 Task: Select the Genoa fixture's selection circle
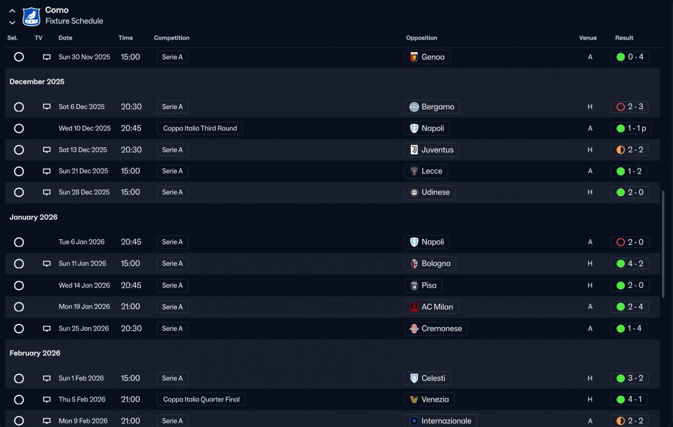(19, 57)
